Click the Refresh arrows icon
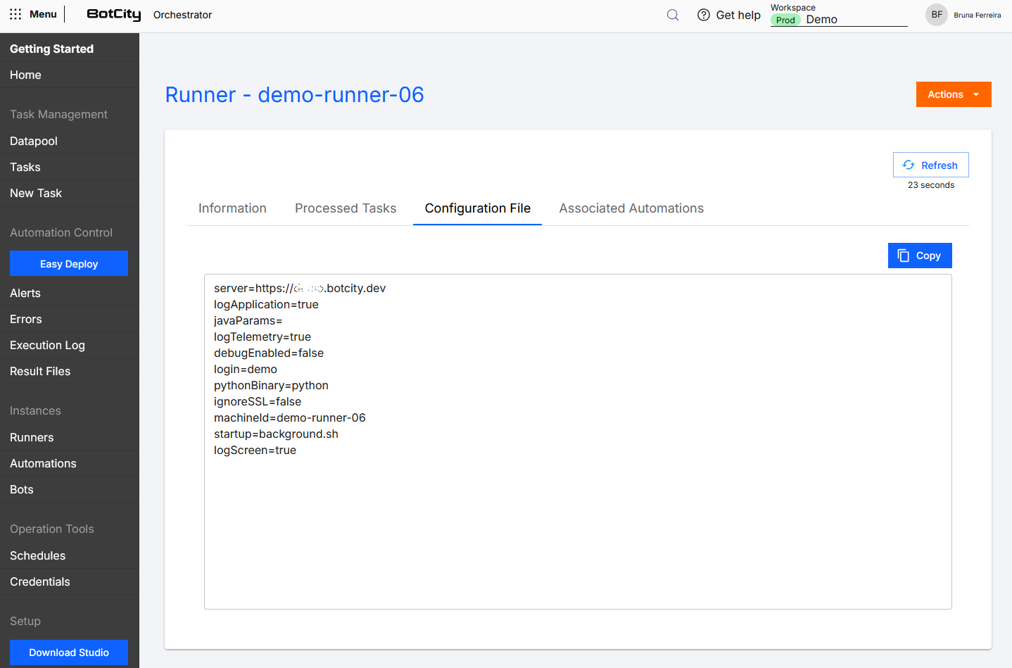Image resolution: width=1012 pixels, height=668 pixels. coord(909,165)
